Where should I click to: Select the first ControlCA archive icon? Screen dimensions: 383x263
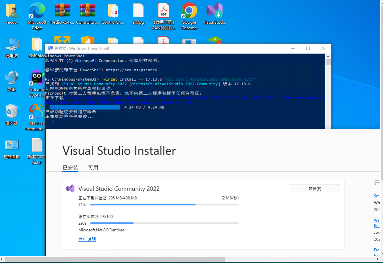(x=87, y=14)
